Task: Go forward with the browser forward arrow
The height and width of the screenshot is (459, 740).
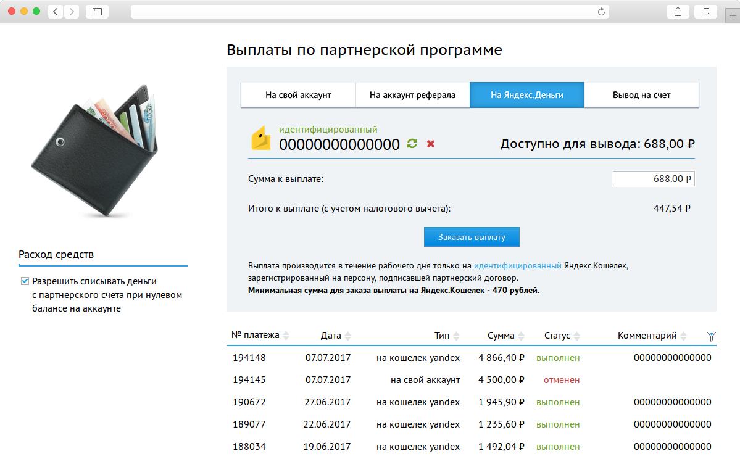Action: click(x=72, y=12)
